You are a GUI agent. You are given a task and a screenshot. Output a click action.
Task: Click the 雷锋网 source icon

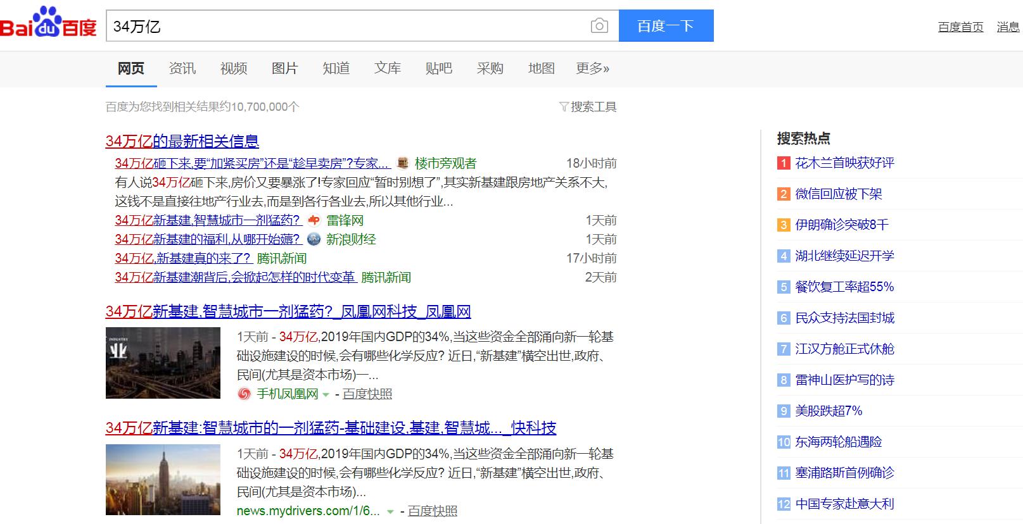click(314, 220)
